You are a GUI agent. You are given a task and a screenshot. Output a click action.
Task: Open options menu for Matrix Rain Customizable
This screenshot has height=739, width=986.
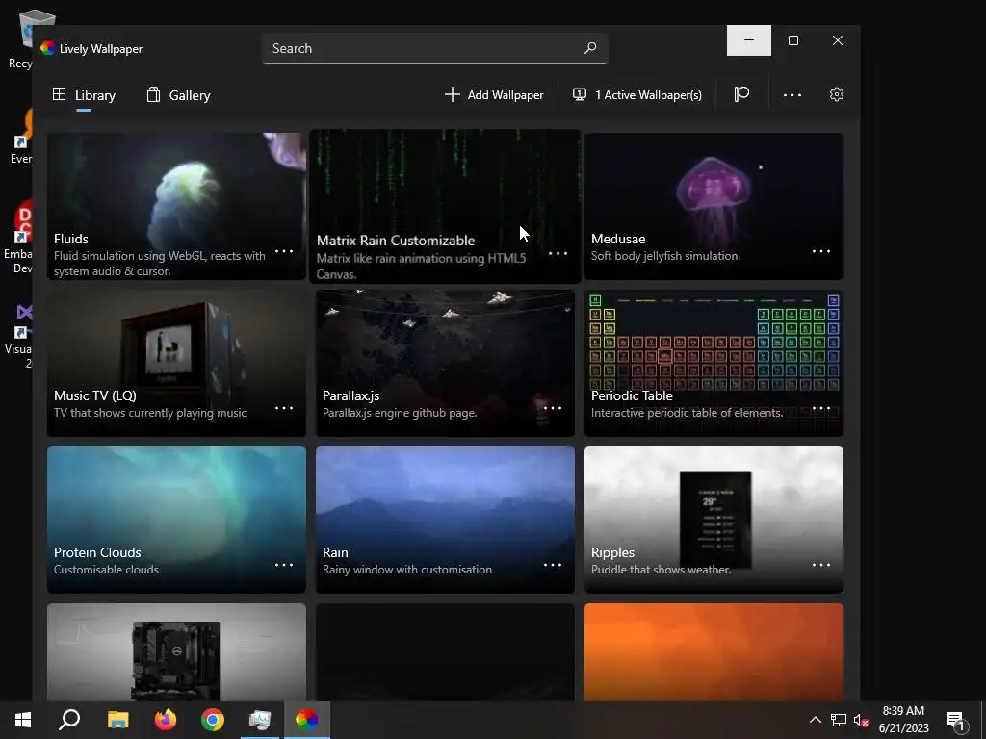558,254
